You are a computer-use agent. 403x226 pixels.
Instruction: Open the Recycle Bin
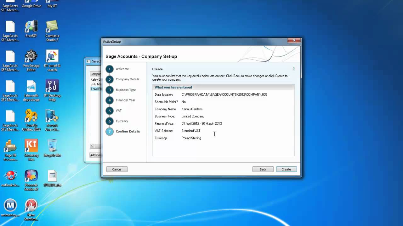click(52, 148)
